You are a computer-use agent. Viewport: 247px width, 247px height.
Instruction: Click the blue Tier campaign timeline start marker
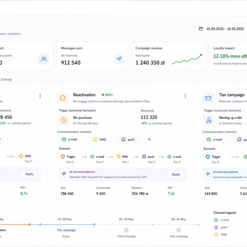[x=40, y=225]
